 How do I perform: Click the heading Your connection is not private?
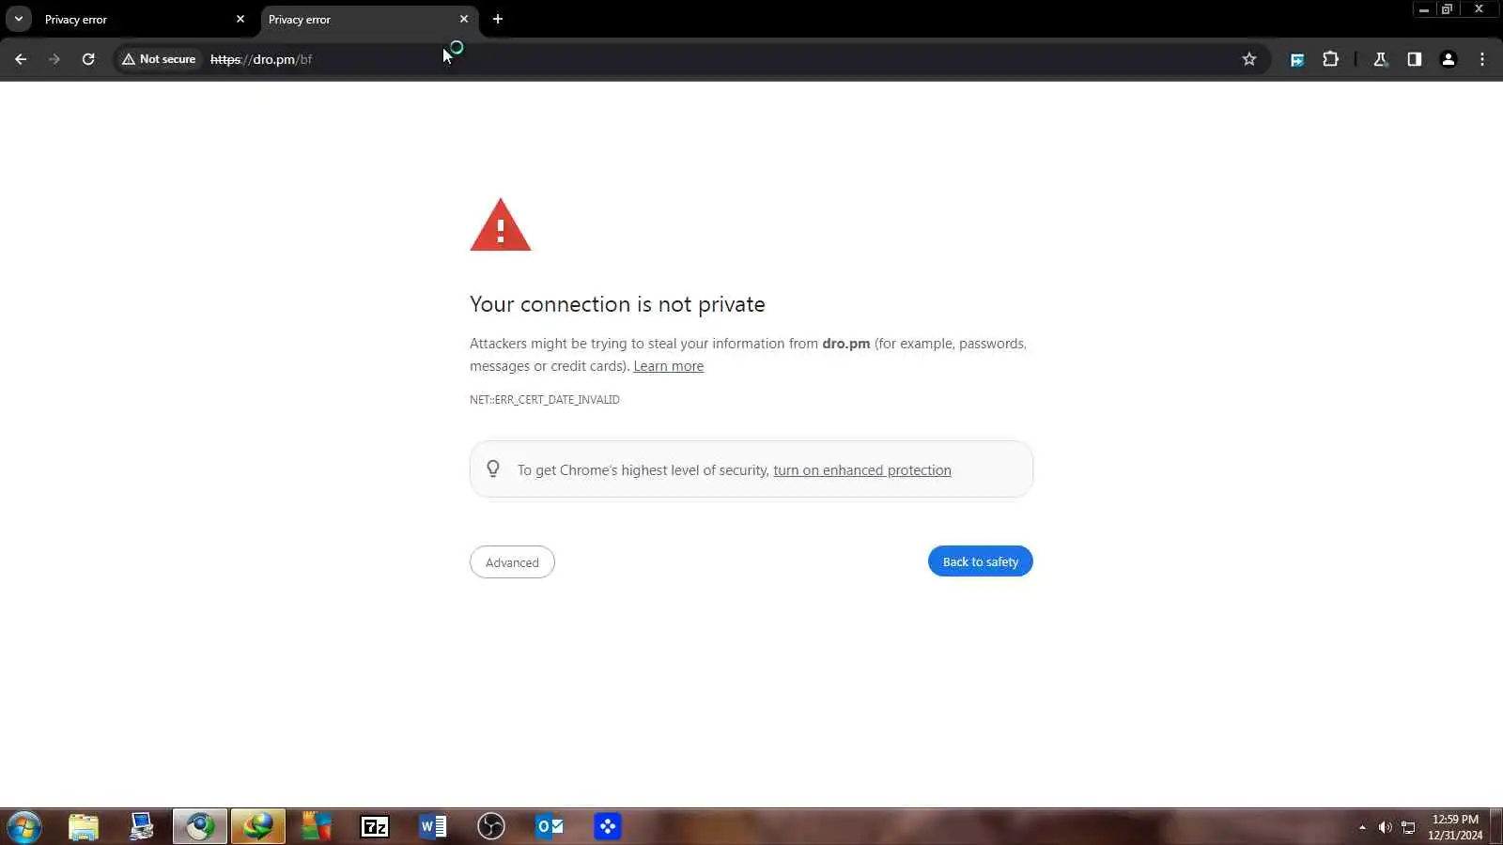tap(617, 304)
